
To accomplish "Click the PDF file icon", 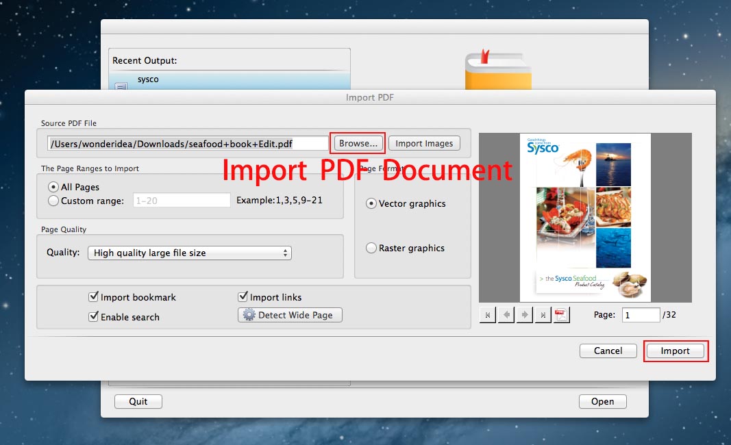I will pyautogui.click(x=561, y=315).
